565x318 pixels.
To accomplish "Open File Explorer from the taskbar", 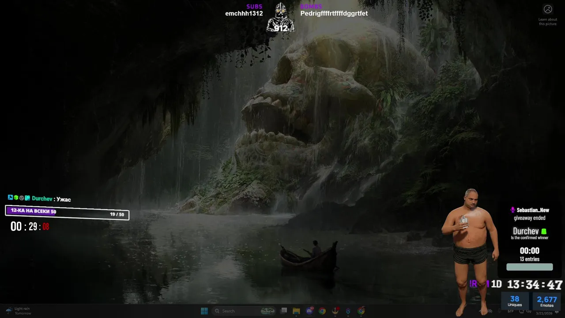I will click(296, 311).
